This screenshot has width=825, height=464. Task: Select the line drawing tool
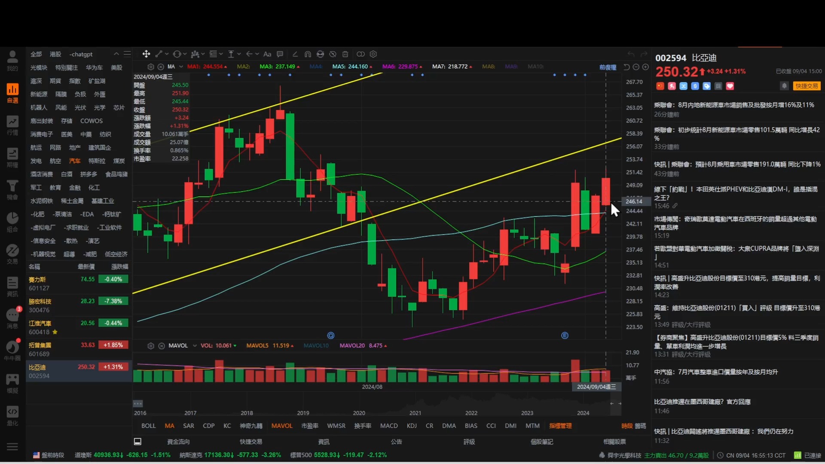pyautogui.click(x=159, y=54)
